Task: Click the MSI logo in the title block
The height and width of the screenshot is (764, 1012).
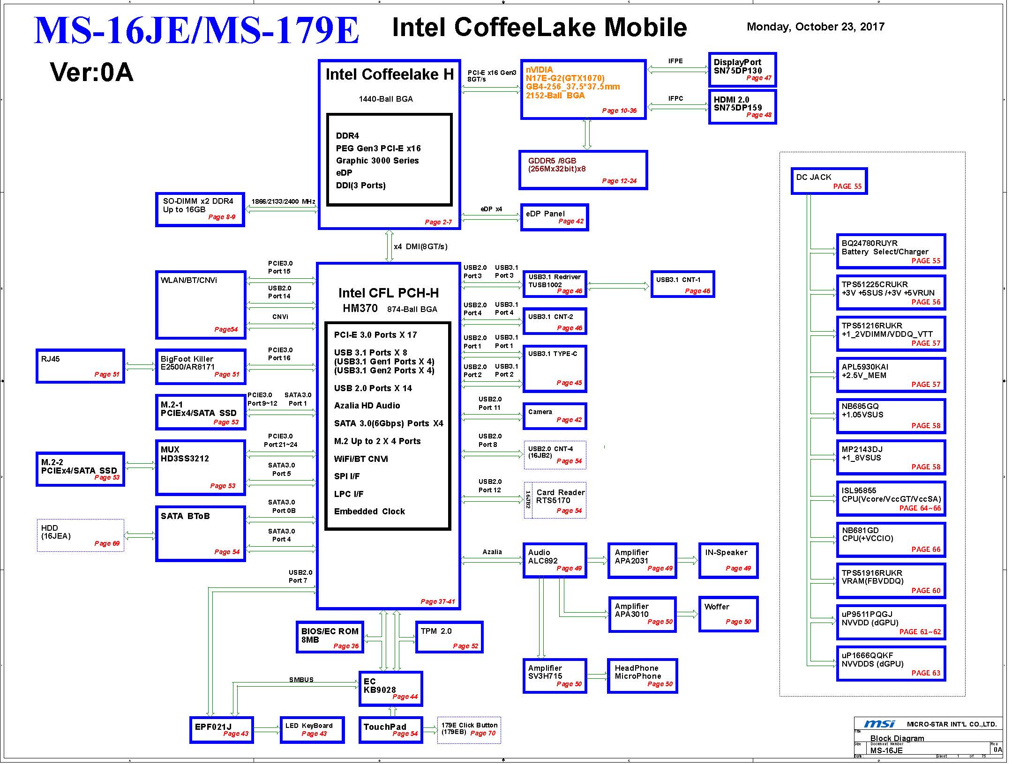Action: click(x=878, y=724)
